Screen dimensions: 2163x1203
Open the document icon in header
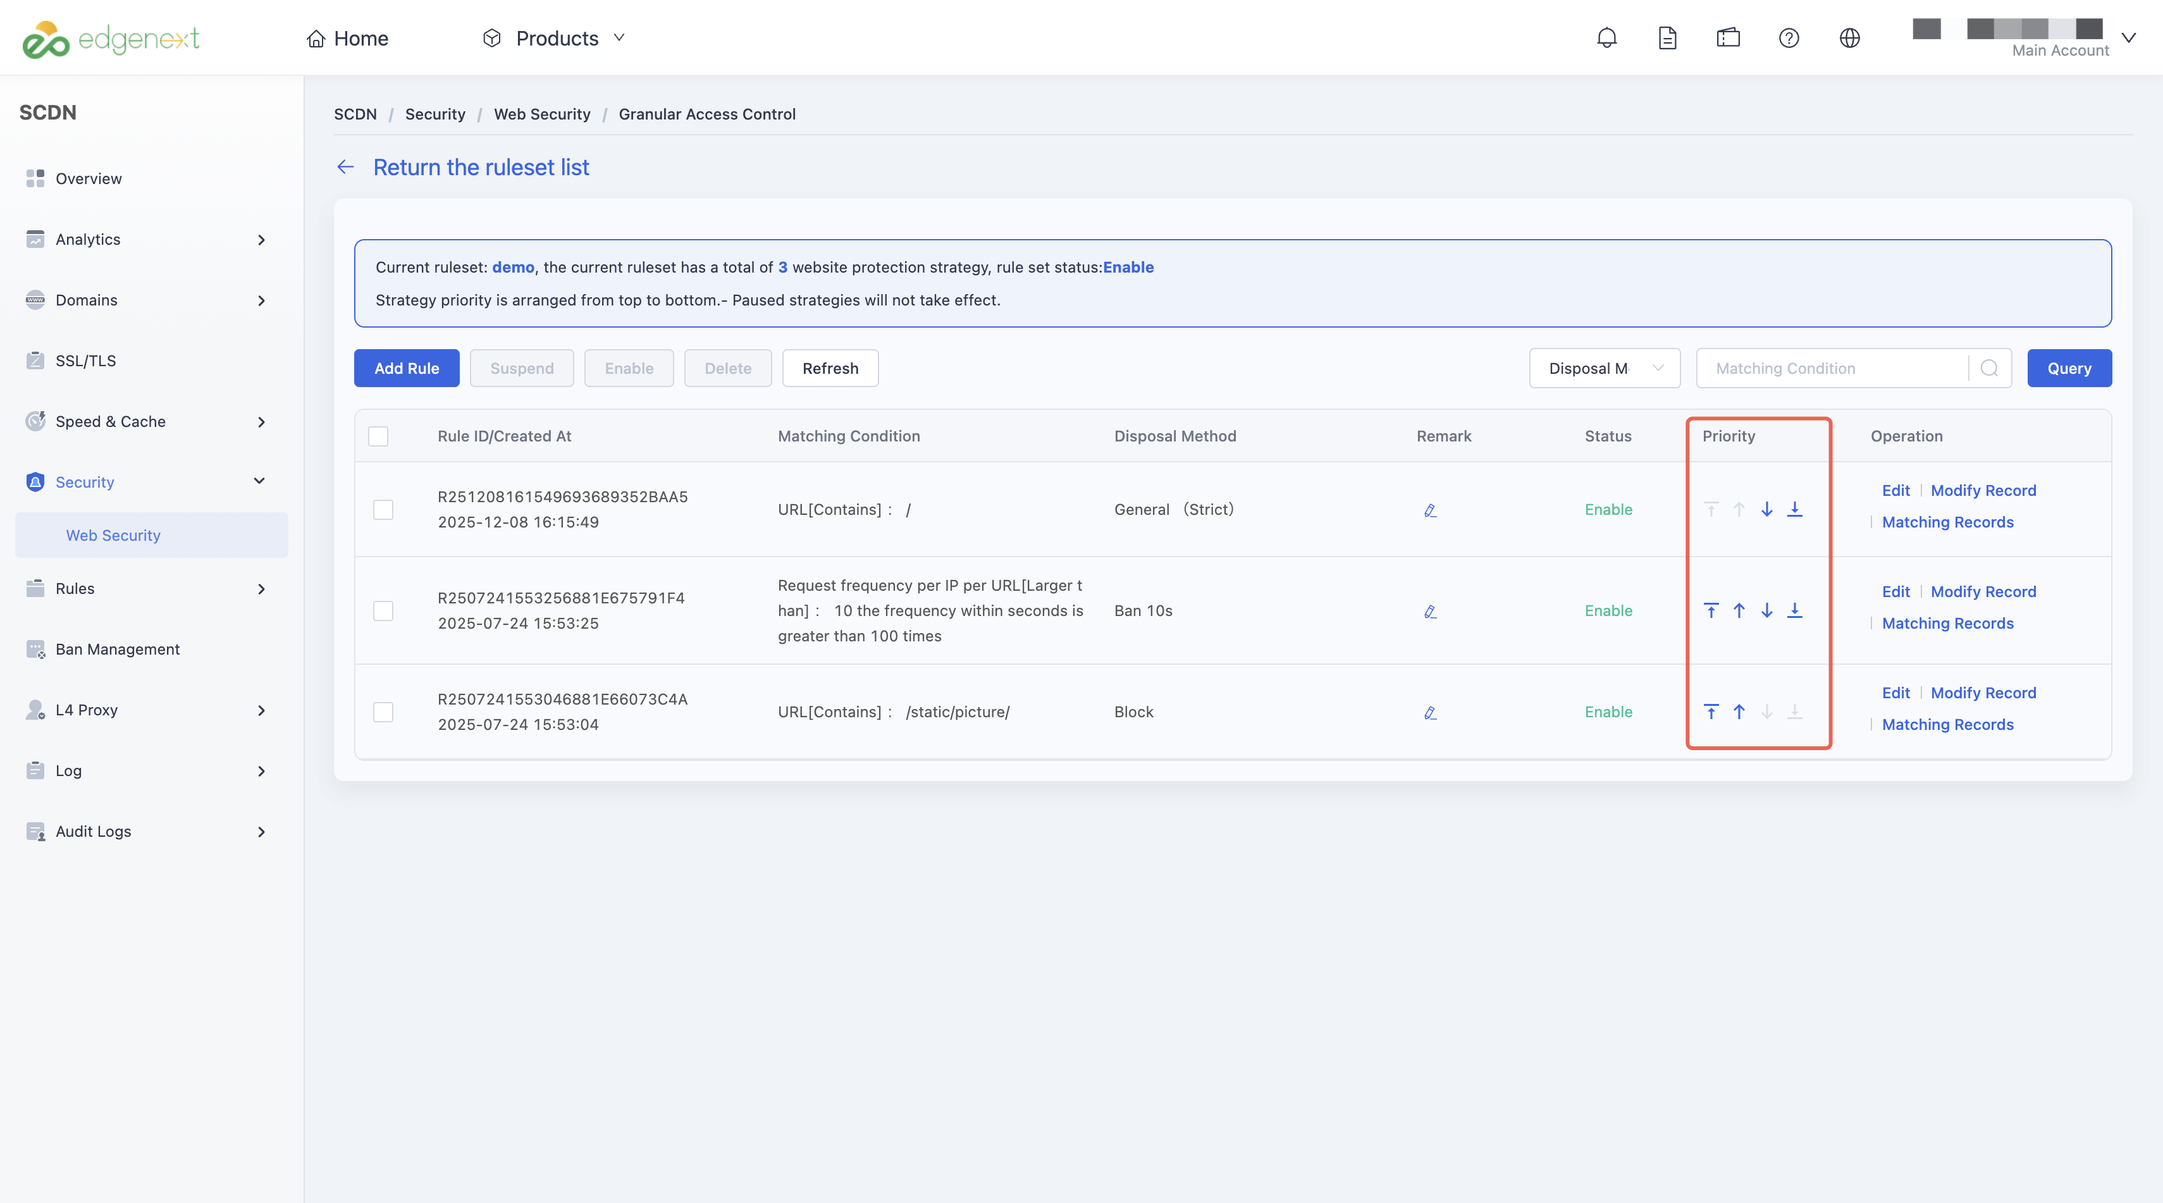(1667, 38)
